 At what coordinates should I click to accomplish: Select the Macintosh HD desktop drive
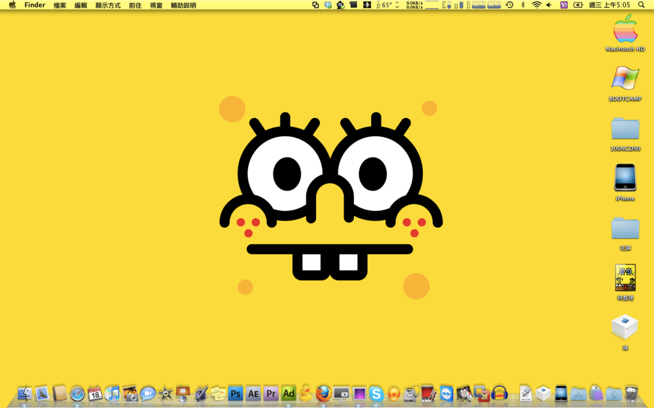(625, 33)
